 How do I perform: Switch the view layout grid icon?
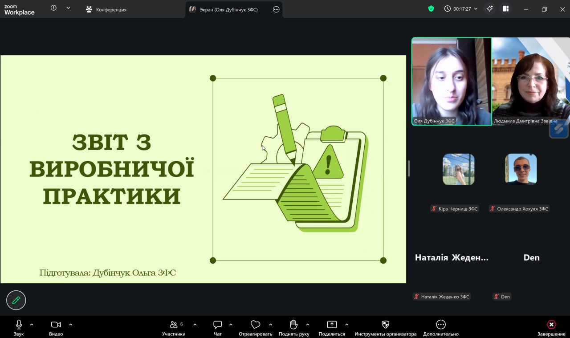coord(505,9)
